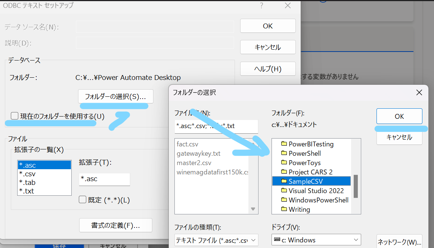Close the ODBC テキスト セットアップ window
434x248 pixels.
(288, 6)
